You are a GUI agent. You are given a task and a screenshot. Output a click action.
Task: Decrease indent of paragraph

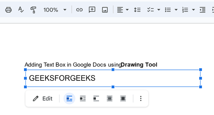(203, 10)
